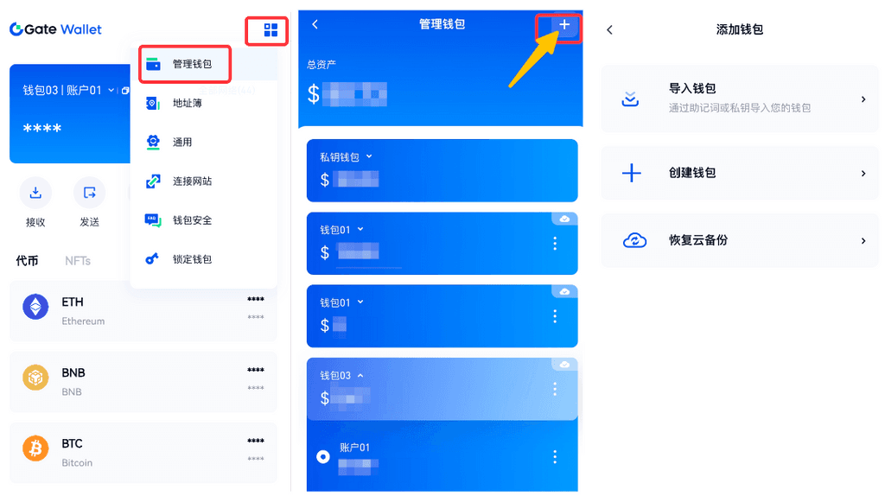Go back from 管理钱包 screen
The image size is (885, 496).
tap(315, 24)
